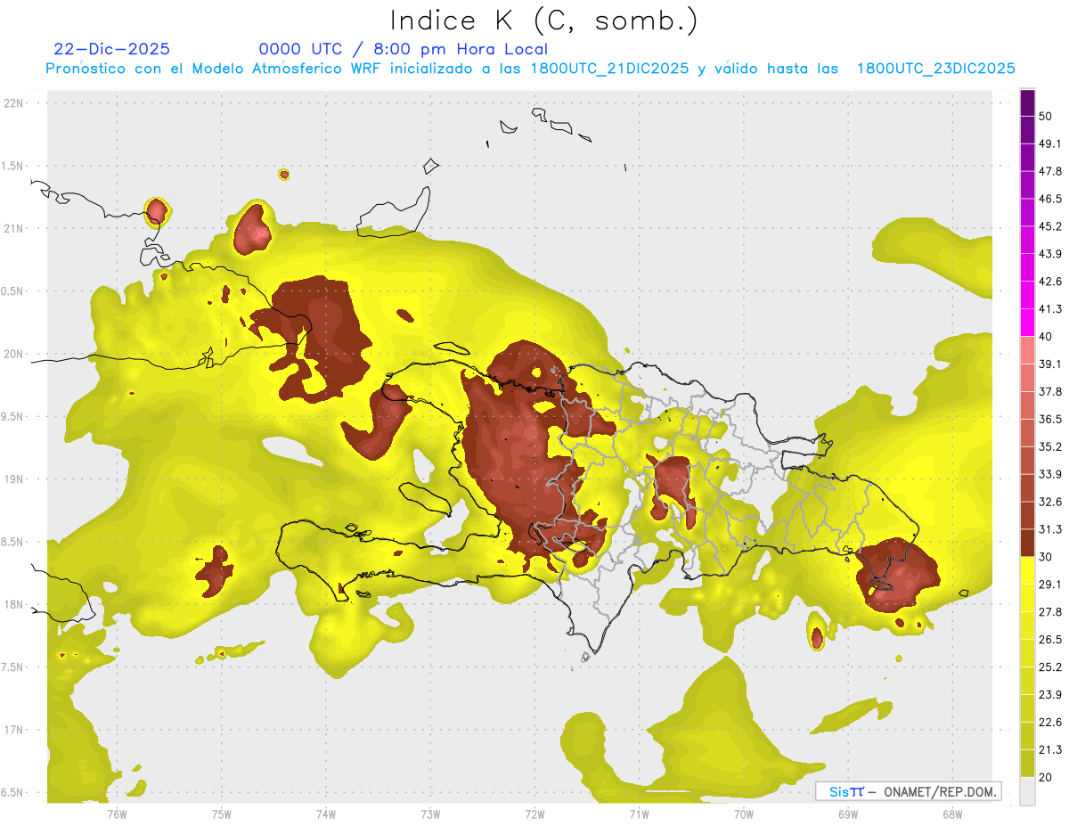Click the legend value "46.5"
The width and height of the screenshot is (1069, 826).
click(1050, 199)
